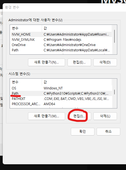Click 삭제(D) button for user variables
This screenshot has width=126, height=170.
click(105, 62)
